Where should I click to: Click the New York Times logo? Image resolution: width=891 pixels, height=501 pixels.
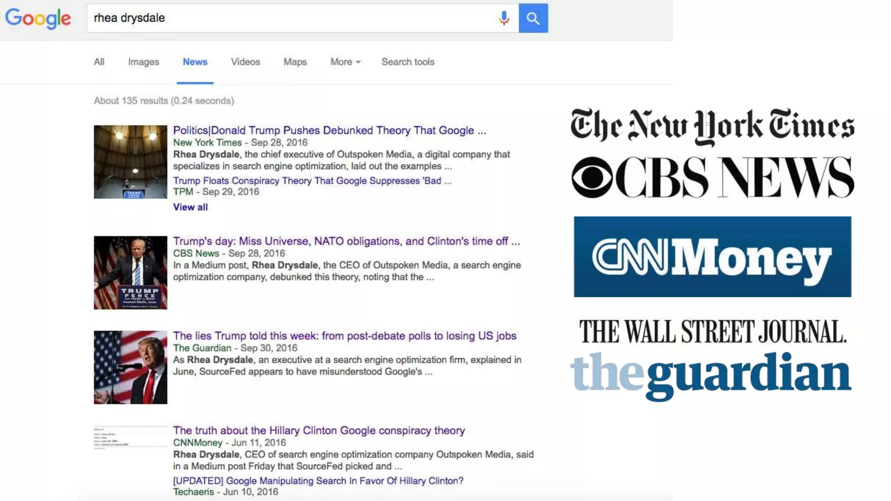tap(712, 126)
